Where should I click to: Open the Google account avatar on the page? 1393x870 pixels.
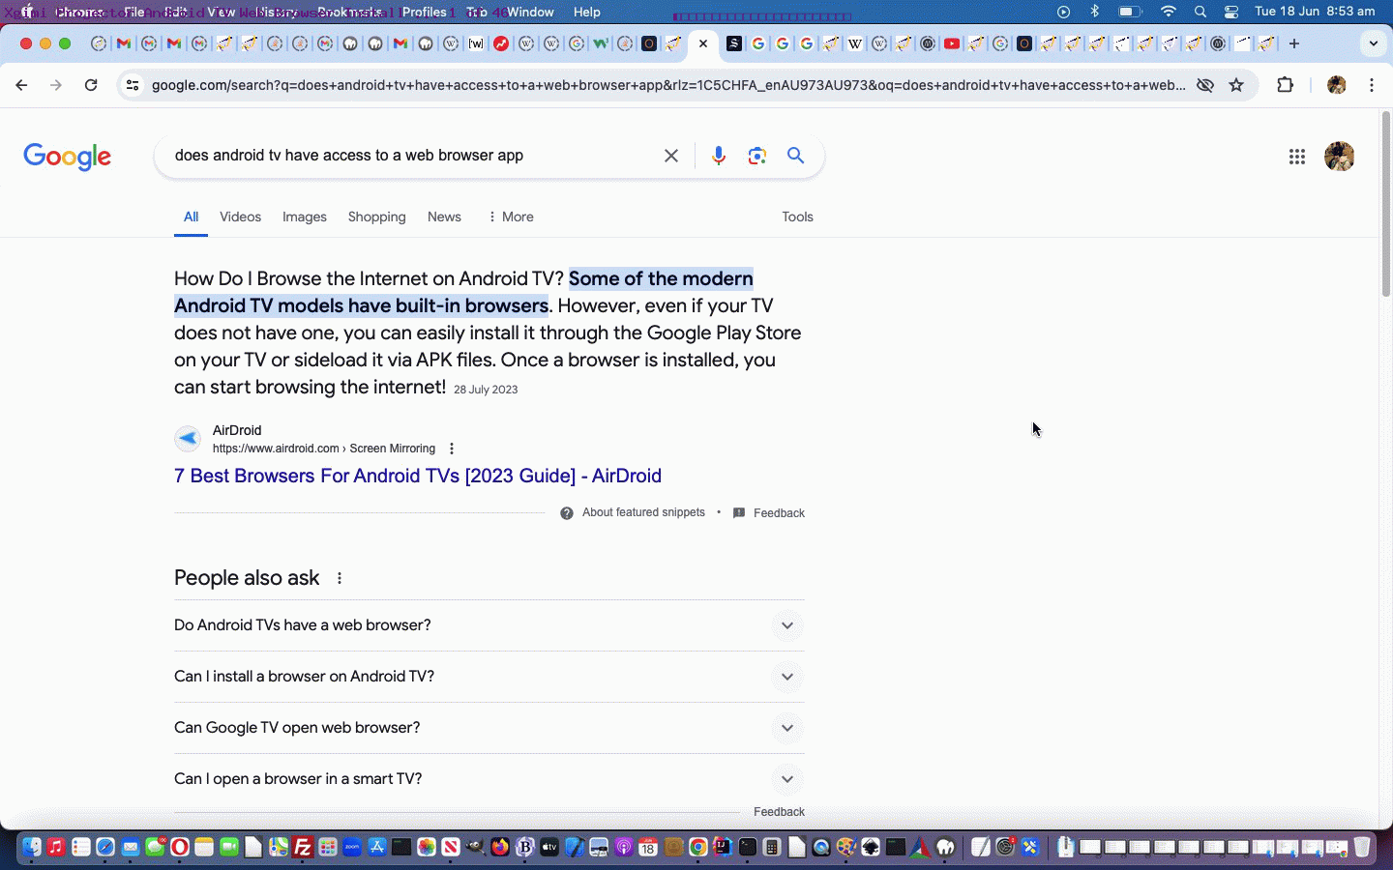[1339, 156]
